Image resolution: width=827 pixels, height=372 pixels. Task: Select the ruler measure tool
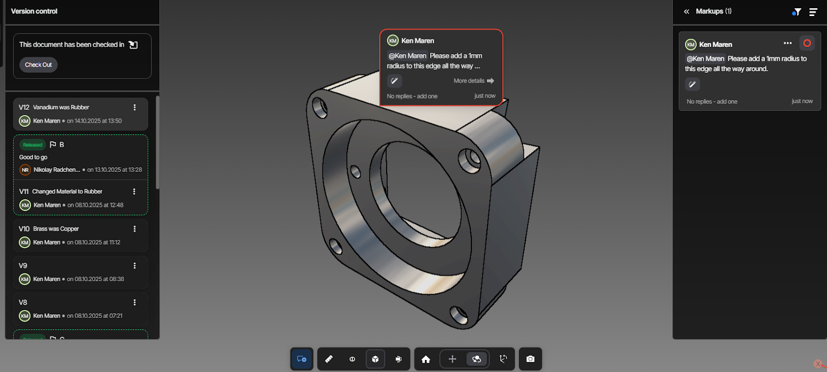click(x=329, y=359)
